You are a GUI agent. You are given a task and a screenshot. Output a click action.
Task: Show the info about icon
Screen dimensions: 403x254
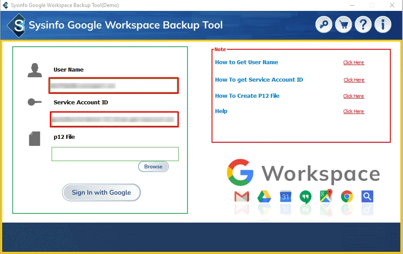(383, 24)
